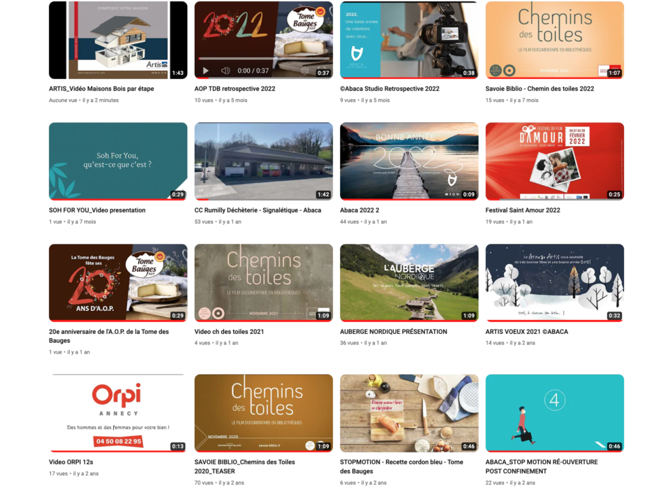Click title 'SOH FOR YOU_Video presentation'
Viewport: 670px width, 503px height.
(x=97, y=210)
